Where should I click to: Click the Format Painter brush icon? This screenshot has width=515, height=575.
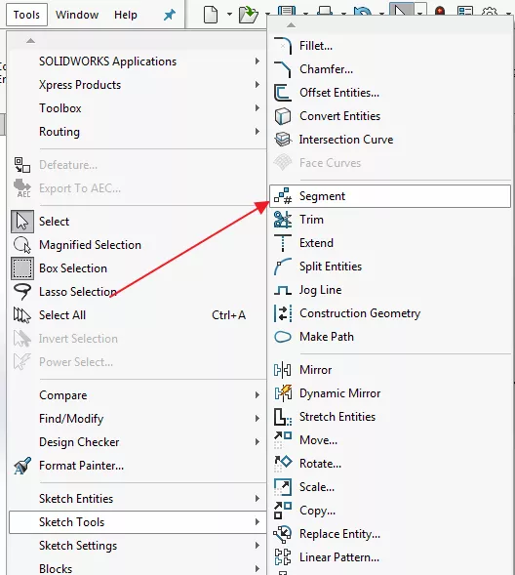22,466
